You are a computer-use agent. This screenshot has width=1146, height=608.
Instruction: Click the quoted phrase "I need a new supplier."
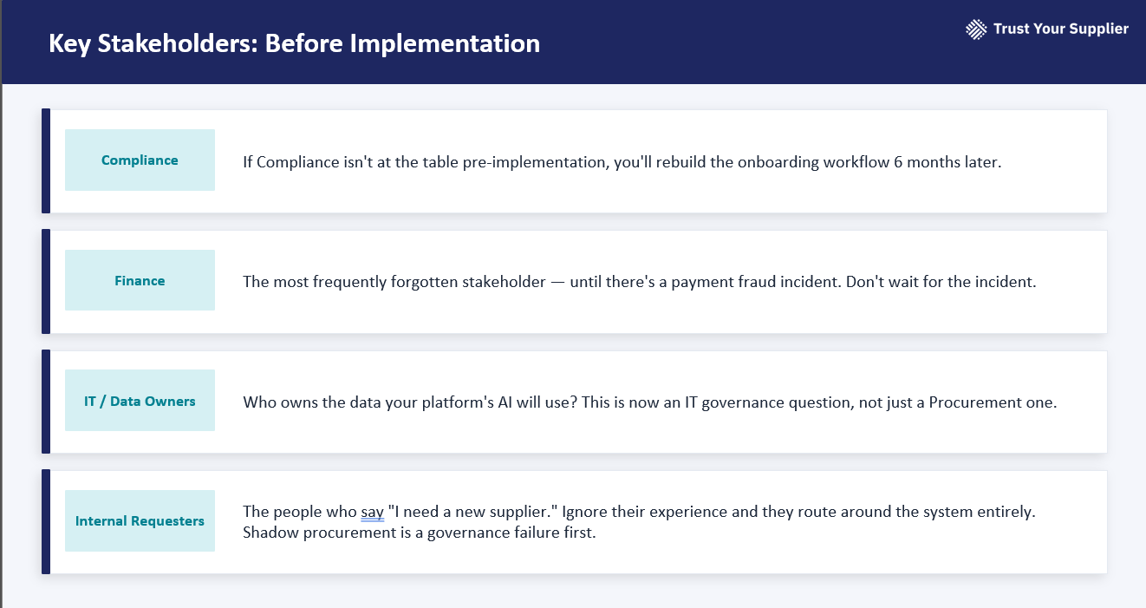472,512
